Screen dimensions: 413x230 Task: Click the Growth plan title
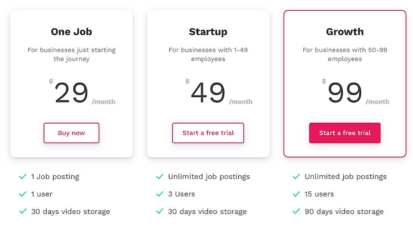[344, 32]
